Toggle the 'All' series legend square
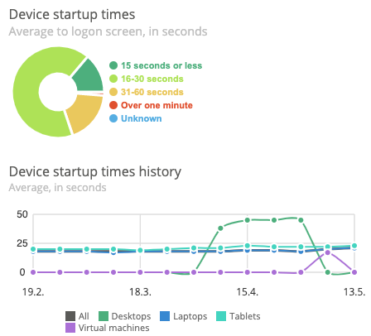Viewport: 371px width, 336px height. pyautogui.click(x=70, y=316)
